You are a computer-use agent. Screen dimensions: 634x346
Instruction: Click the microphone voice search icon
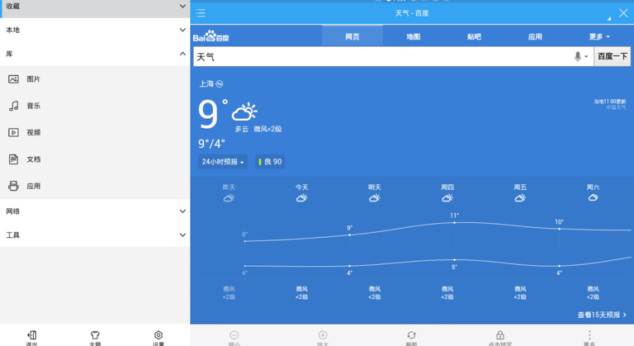pyautogui.click(x=578, y=57)
